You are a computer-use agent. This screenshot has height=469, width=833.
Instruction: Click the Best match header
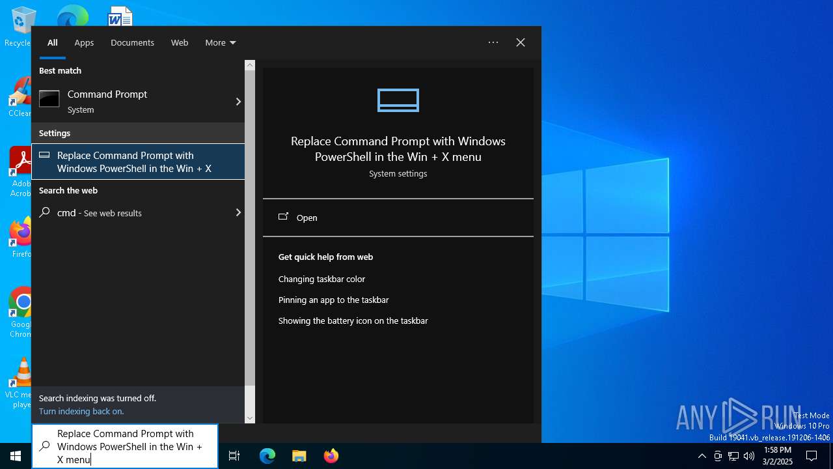click(60, 70)
